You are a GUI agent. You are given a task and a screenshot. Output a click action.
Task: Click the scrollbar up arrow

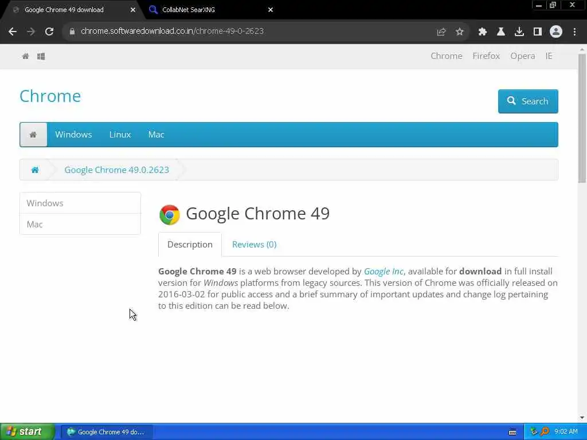[582, 49]
